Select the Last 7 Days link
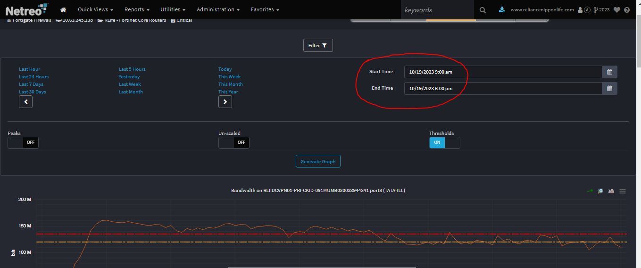Viewport: 641px width, 268px height. pos(31,84)
